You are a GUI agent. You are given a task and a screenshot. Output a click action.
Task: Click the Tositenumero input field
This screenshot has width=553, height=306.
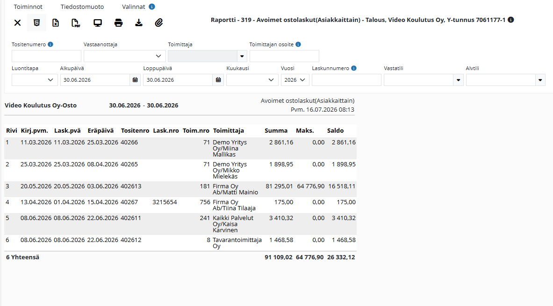tap(47, 56)
